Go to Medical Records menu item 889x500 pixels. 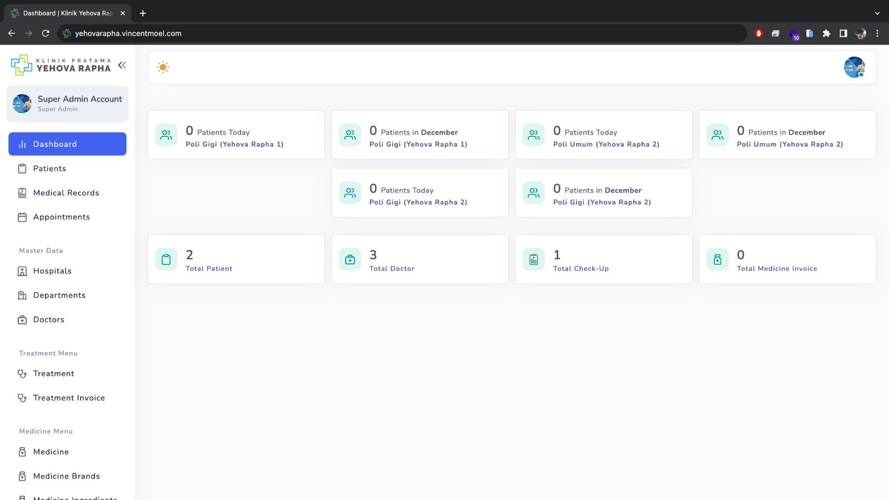pos(66,193)
